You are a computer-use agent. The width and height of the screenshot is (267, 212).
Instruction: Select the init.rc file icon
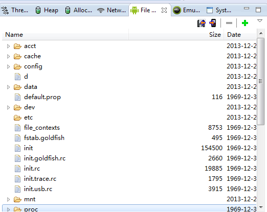[x=17, y=169]
